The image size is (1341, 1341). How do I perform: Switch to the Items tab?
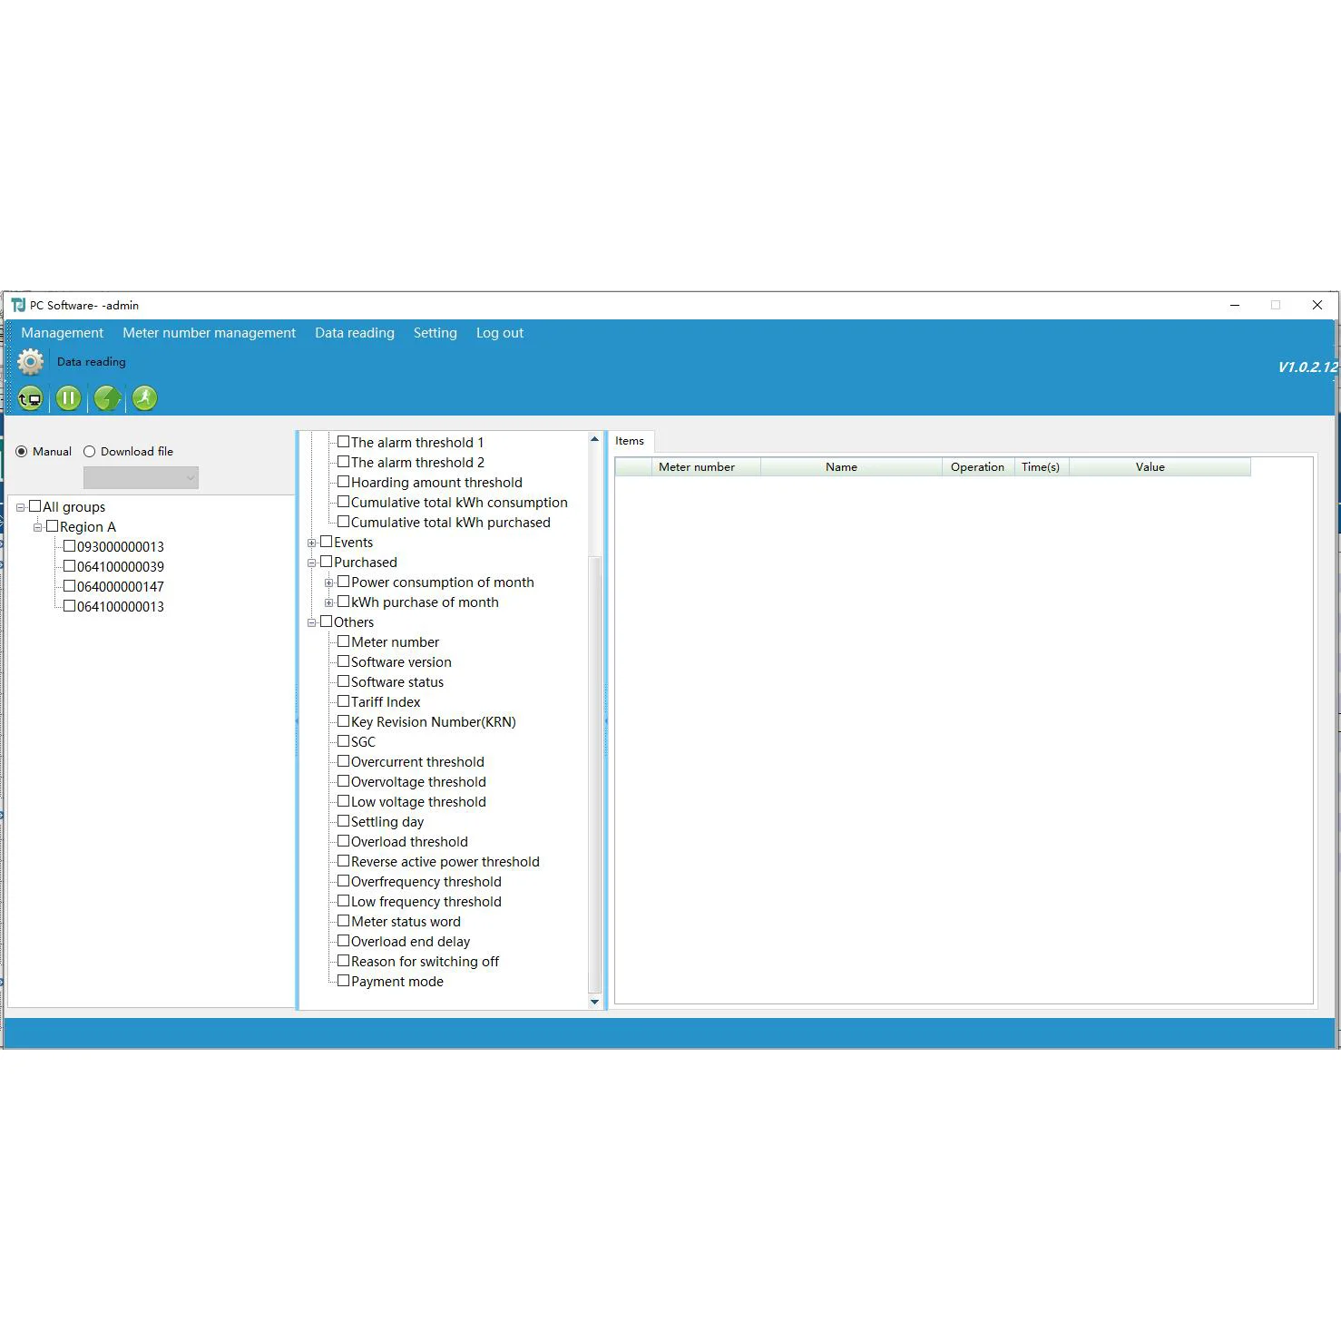tap(630, 441)
